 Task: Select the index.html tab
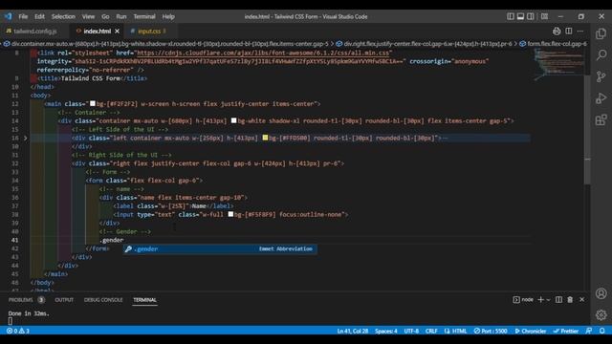(x=97, y=32)
